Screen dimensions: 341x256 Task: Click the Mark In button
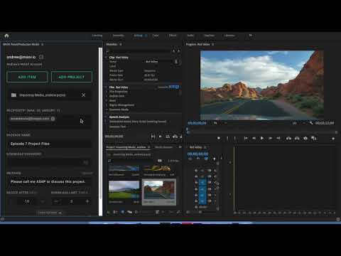[227, 138]
